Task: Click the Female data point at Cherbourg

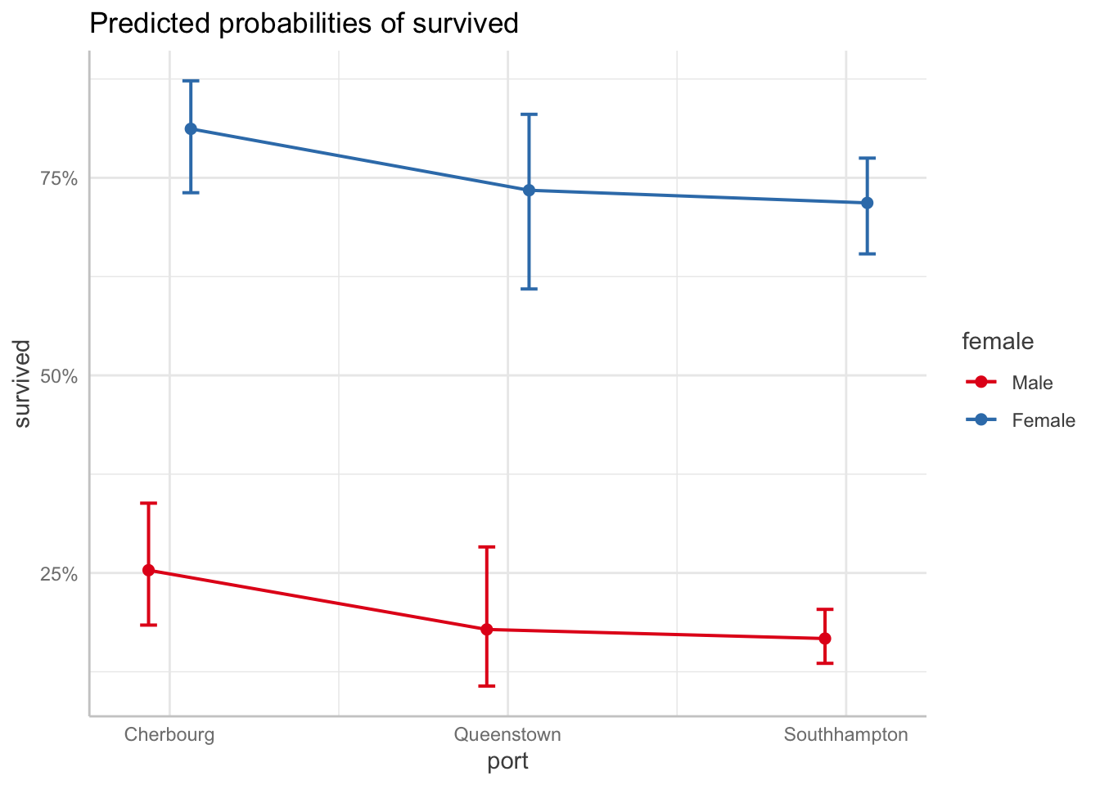Action: 191,129
